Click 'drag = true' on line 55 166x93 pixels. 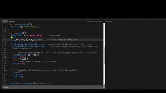click(19, 64)
